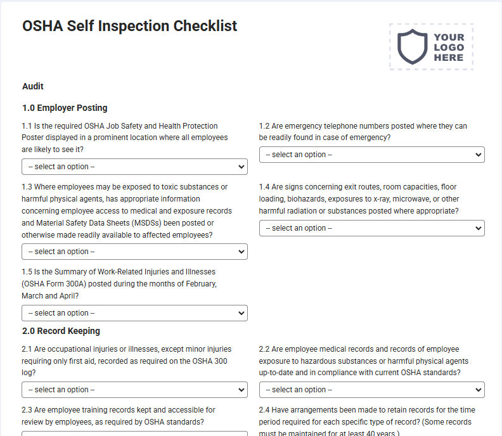This screenshot has width=502, height=436.
Task: Click the 2.3 employee training records question
Action: tap(119, 416)
